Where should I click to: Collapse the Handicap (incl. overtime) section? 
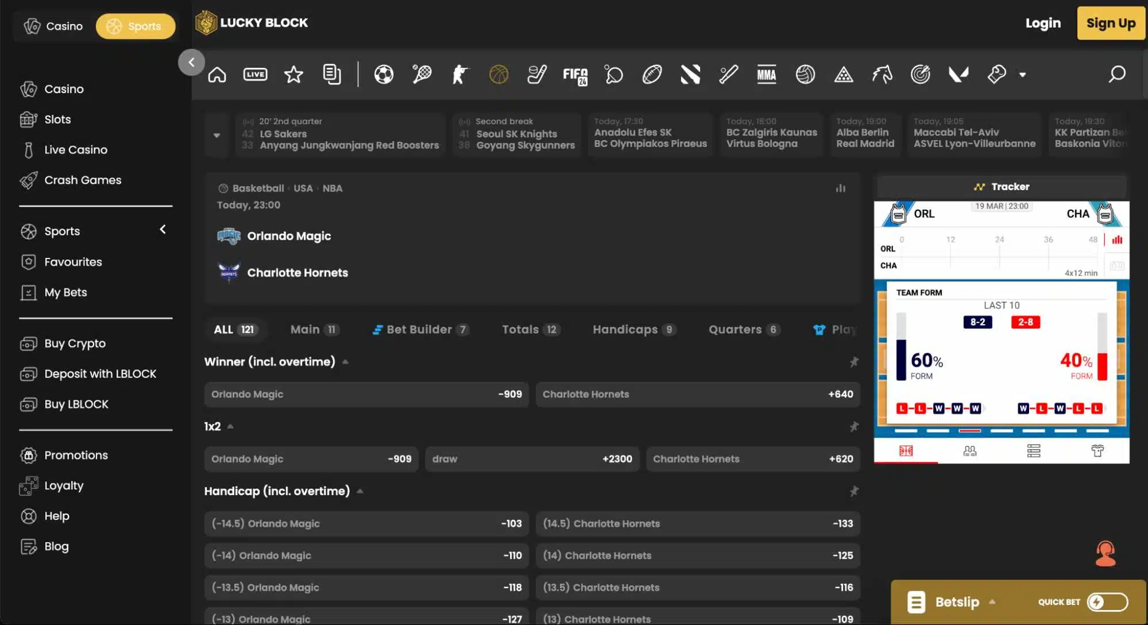(x=360, y=491)
